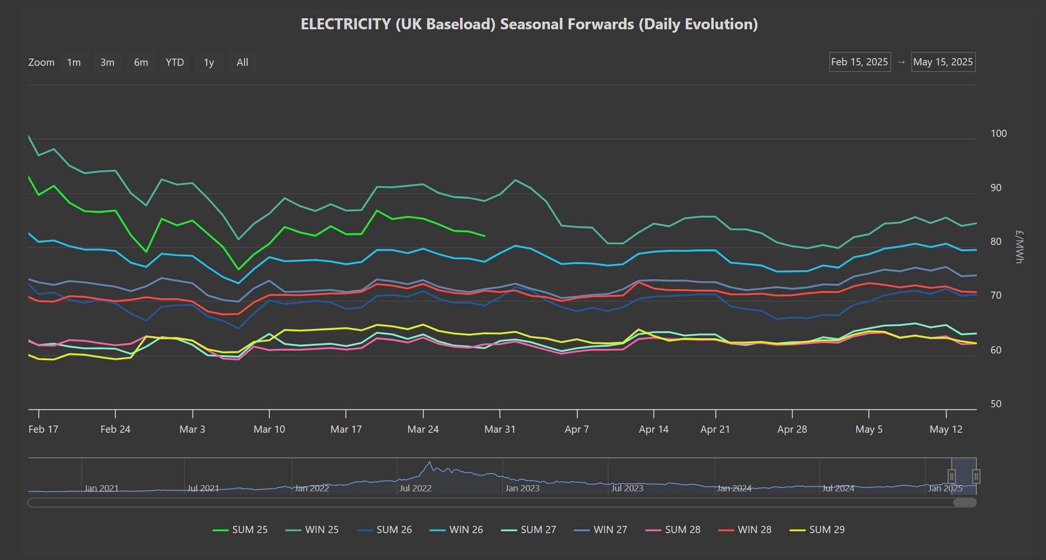Toggle SUM 29 legend entry
Screen dimensions: 1046x560
click(817, 530)
